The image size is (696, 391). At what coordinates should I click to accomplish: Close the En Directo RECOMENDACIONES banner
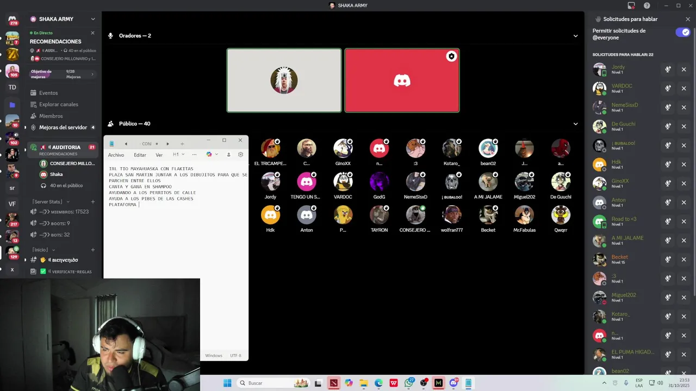pyautogui.click(x=92, y=33)
